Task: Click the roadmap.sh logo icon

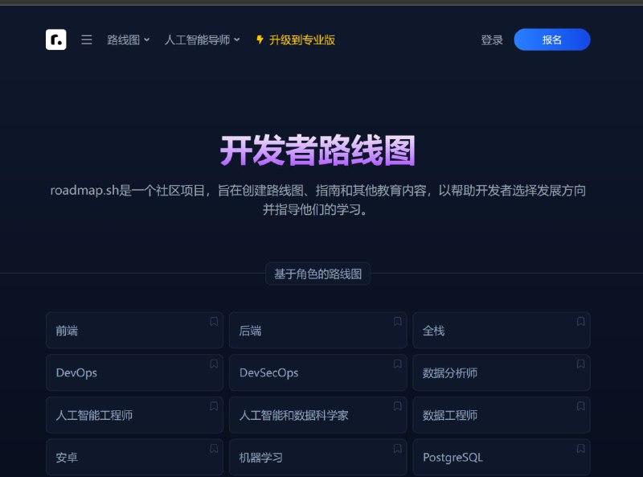Action: 55,39
